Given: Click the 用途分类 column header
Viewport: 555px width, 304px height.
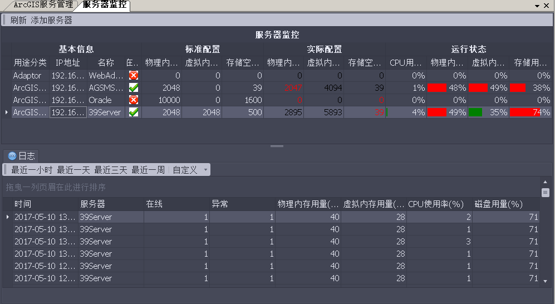Looking at the screenshot, I should 30,63.
